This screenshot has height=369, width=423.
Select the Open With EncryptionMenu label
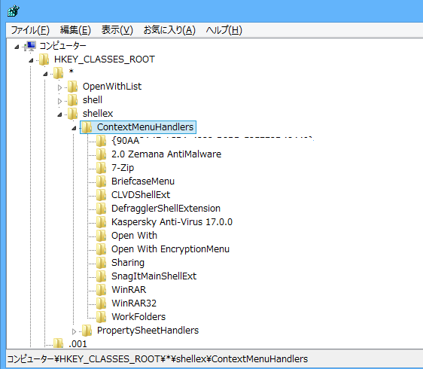170,249
